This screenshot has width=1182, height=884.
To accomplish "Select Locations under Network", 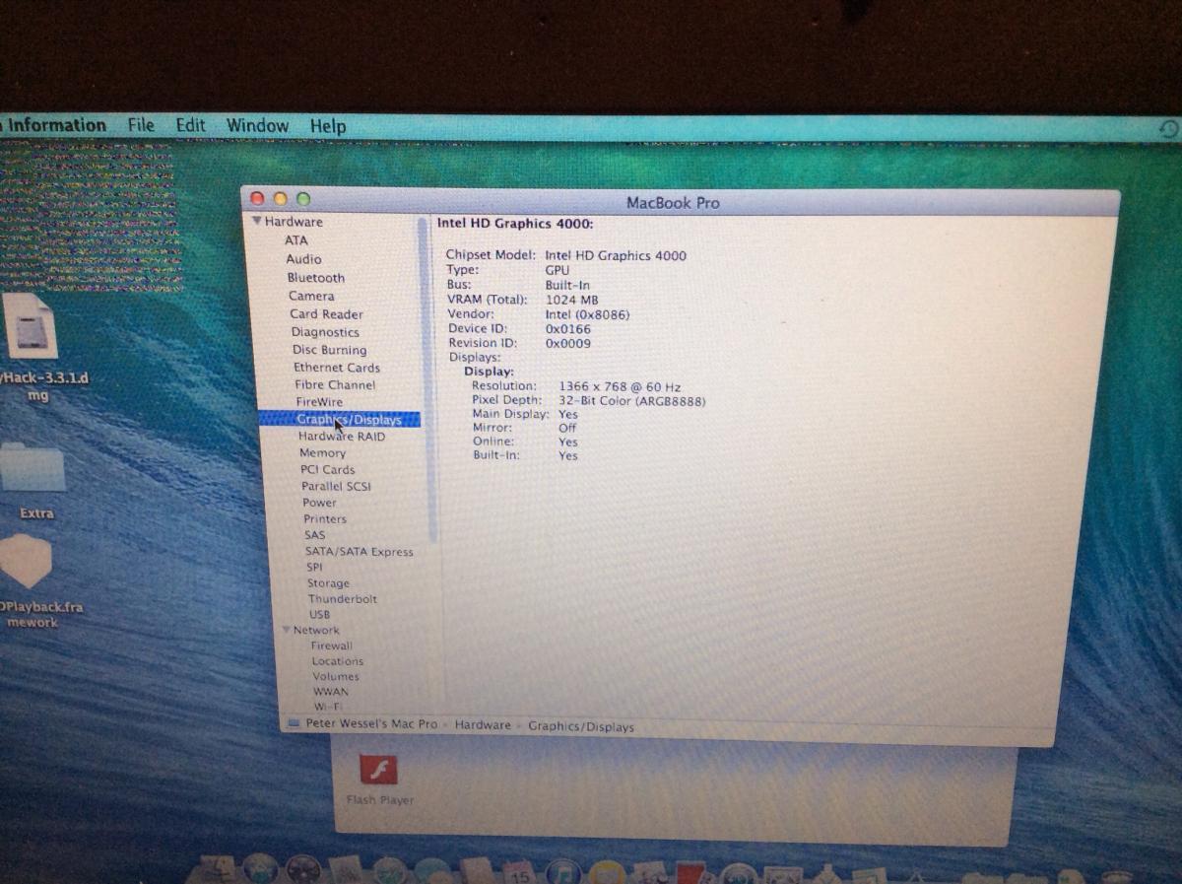I will click(x=337, y=661).
